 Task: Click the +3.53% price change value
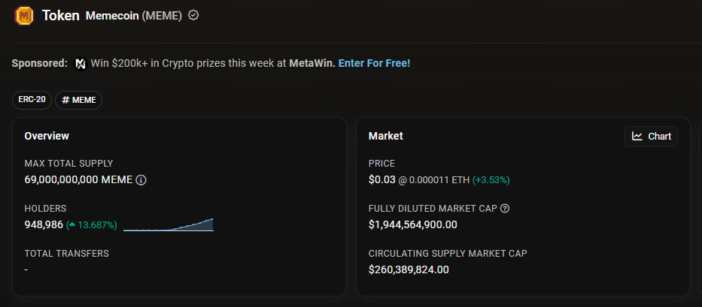click(x=491, y=180)
